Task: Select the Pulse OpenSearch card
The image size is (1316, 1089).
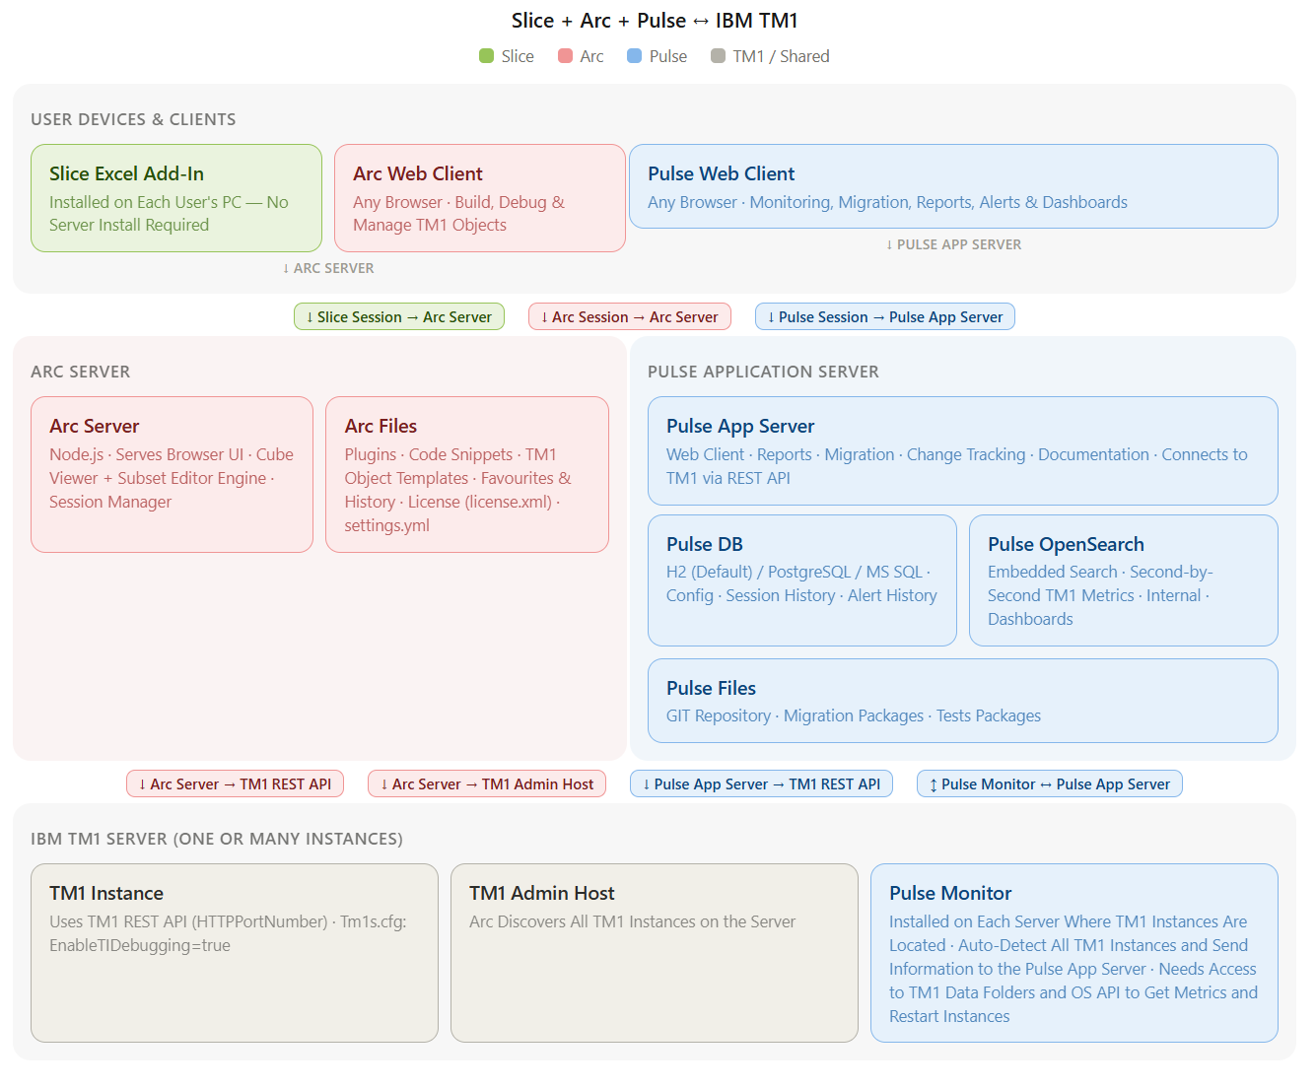Action: coord(1124,580)
